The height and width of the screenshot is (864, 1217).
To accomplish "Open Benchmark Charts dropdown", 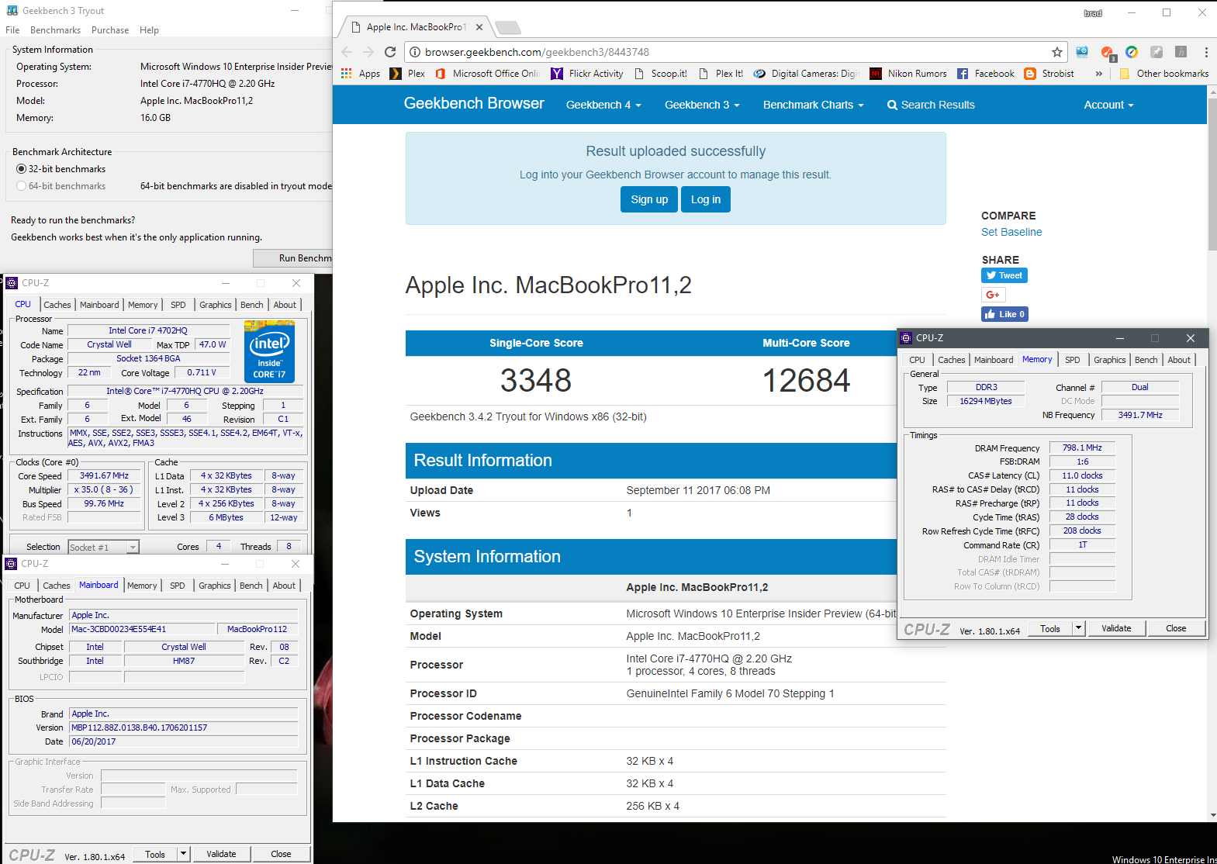I will [813, 105].
